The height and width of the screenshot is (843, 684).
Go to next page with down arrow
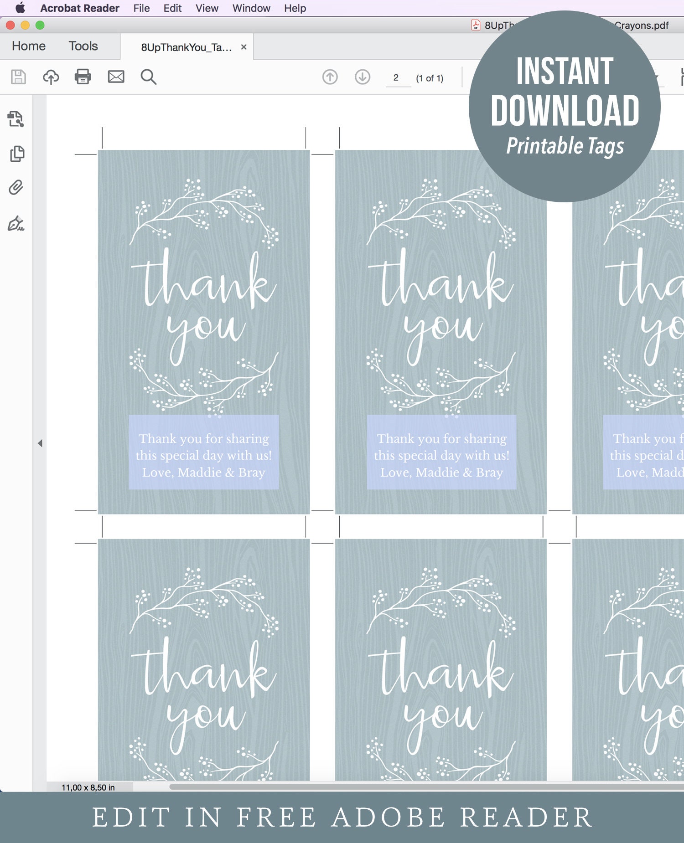coord(363,77)
